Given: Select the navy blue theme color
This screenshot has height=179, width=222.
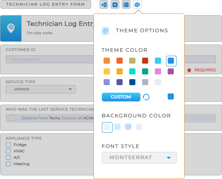Looking at the screenshot, I should tap(132, 82).
